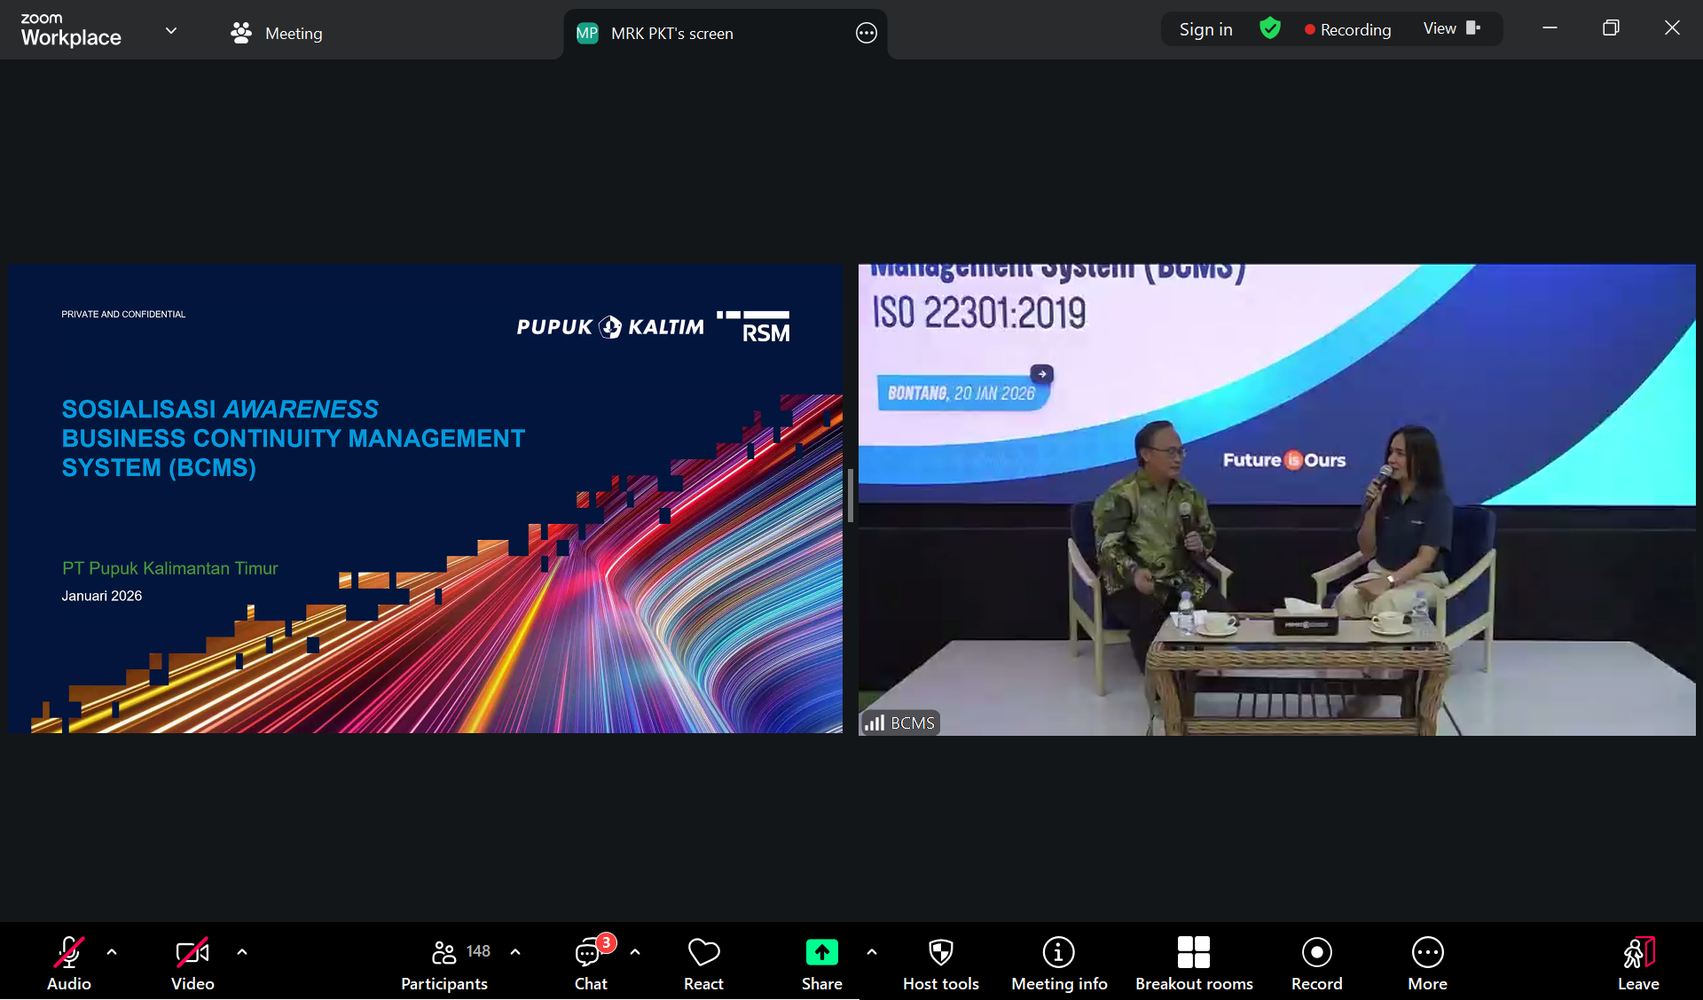Expand the share options arrow
Screen dimensions: 1703x1000
(x=872, y=952)
